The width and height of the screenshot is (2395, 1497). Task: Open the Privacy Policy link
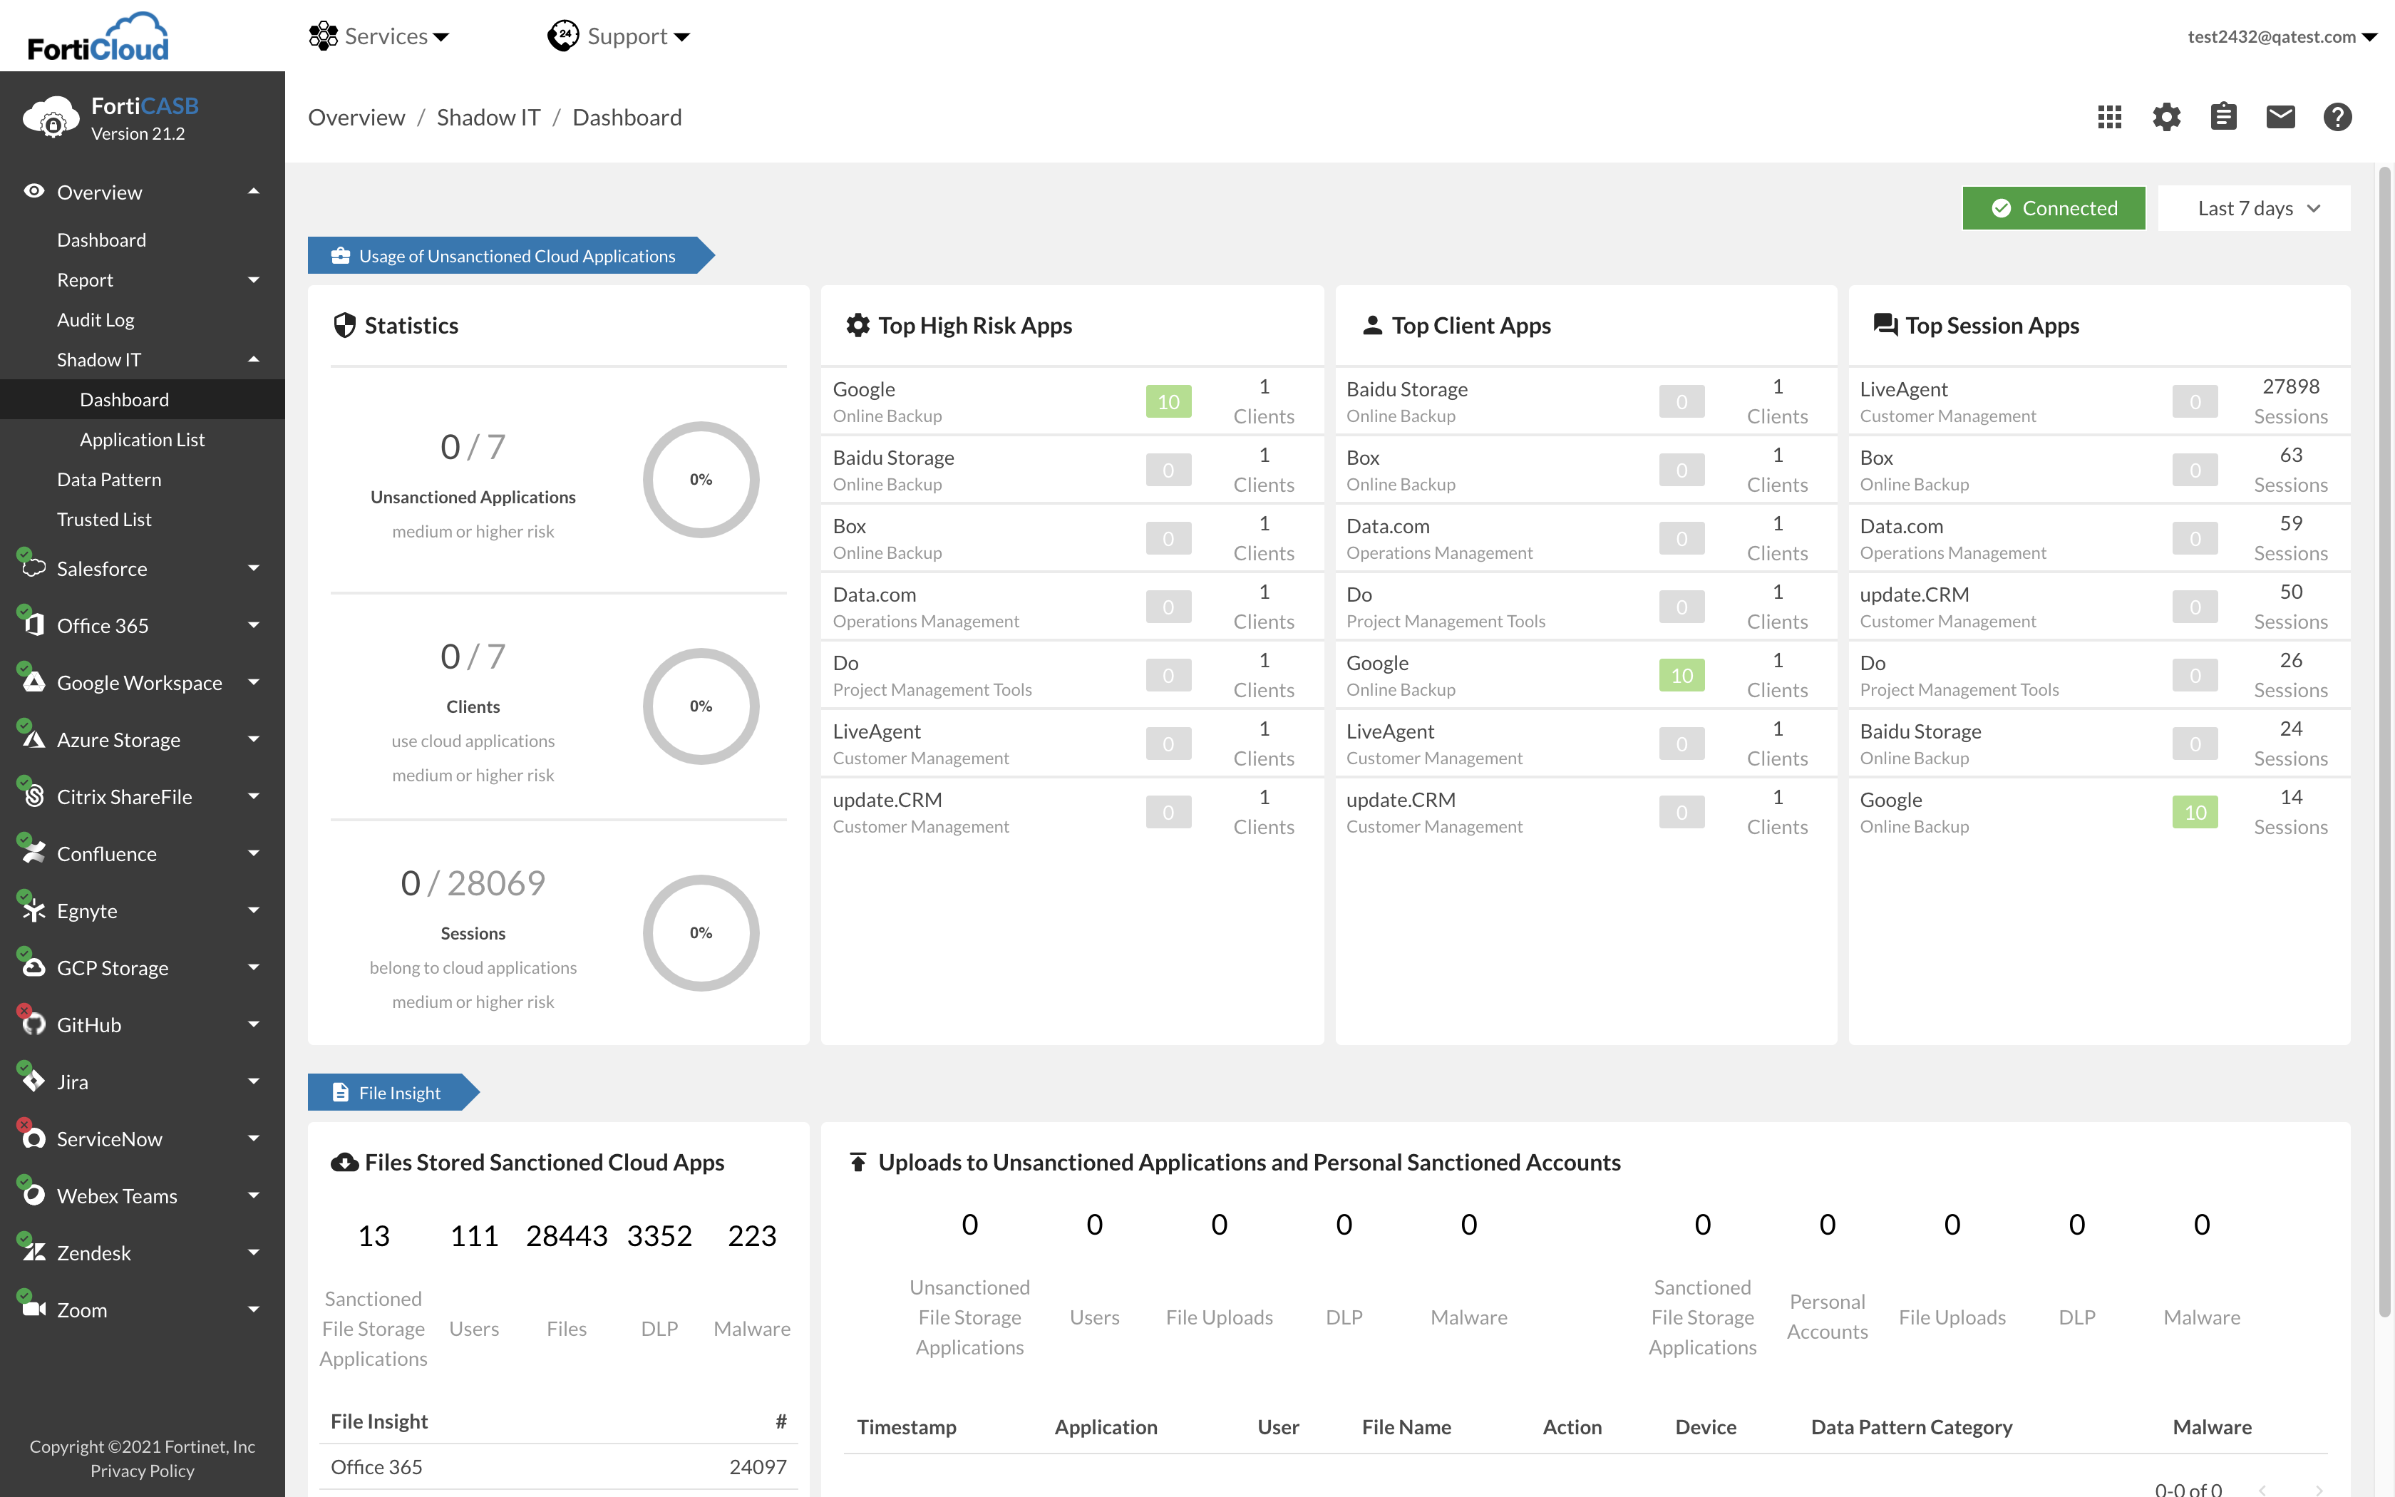(x=142, y=1470)
